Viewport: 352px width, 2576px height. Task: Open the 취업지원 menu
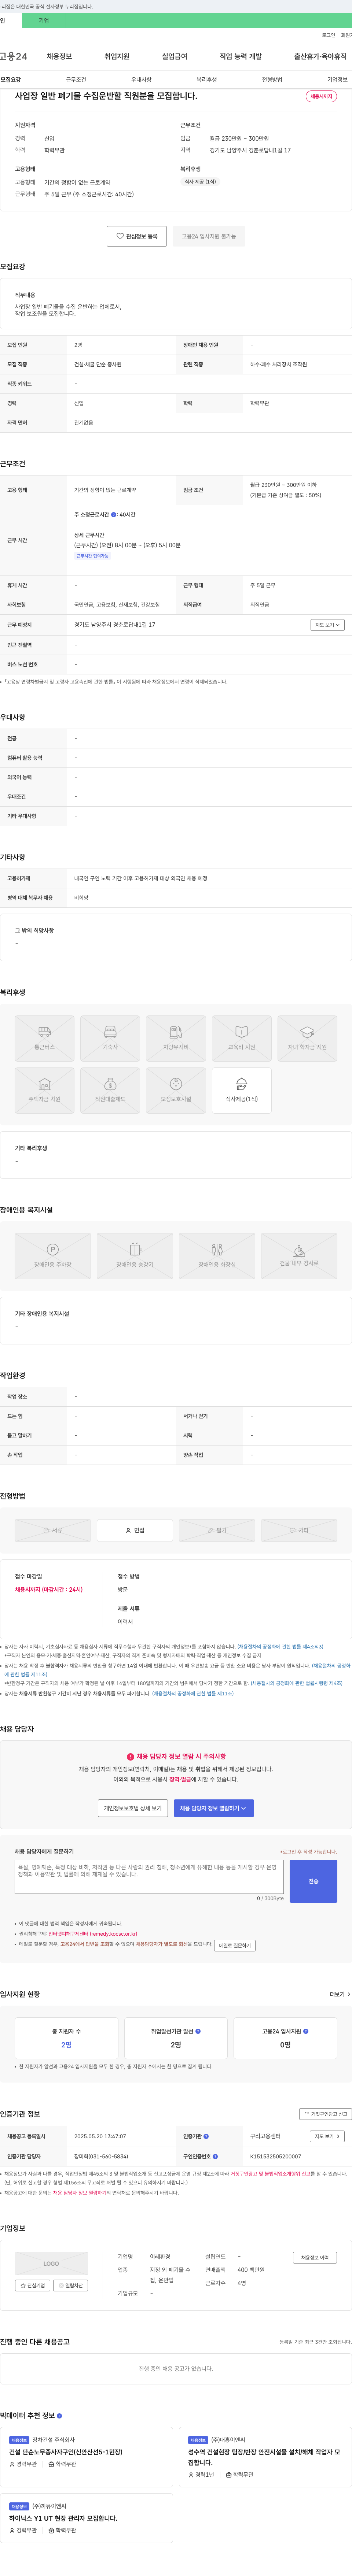[117, 57]
